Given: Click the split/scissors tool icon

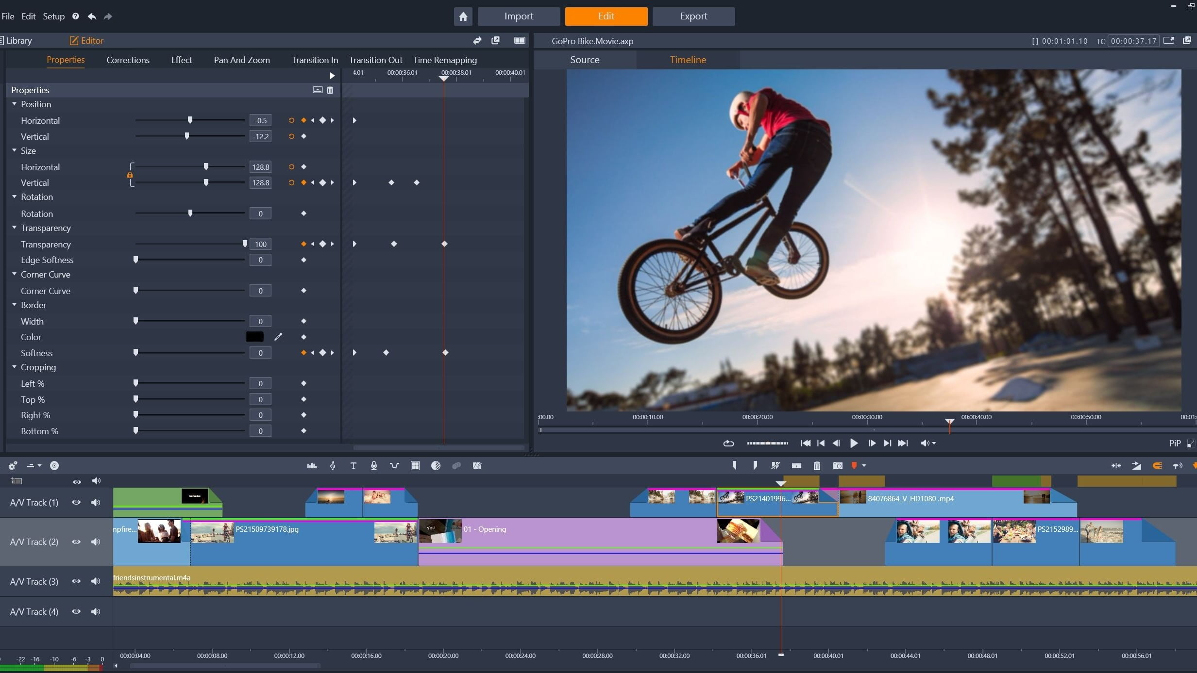Looking at the screenshot, I should coord(776,466).
